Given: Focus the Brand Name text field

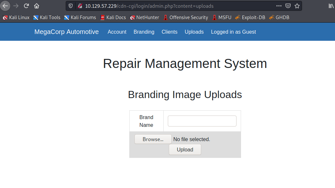Looking at the screenshot, I should (202, 121).
